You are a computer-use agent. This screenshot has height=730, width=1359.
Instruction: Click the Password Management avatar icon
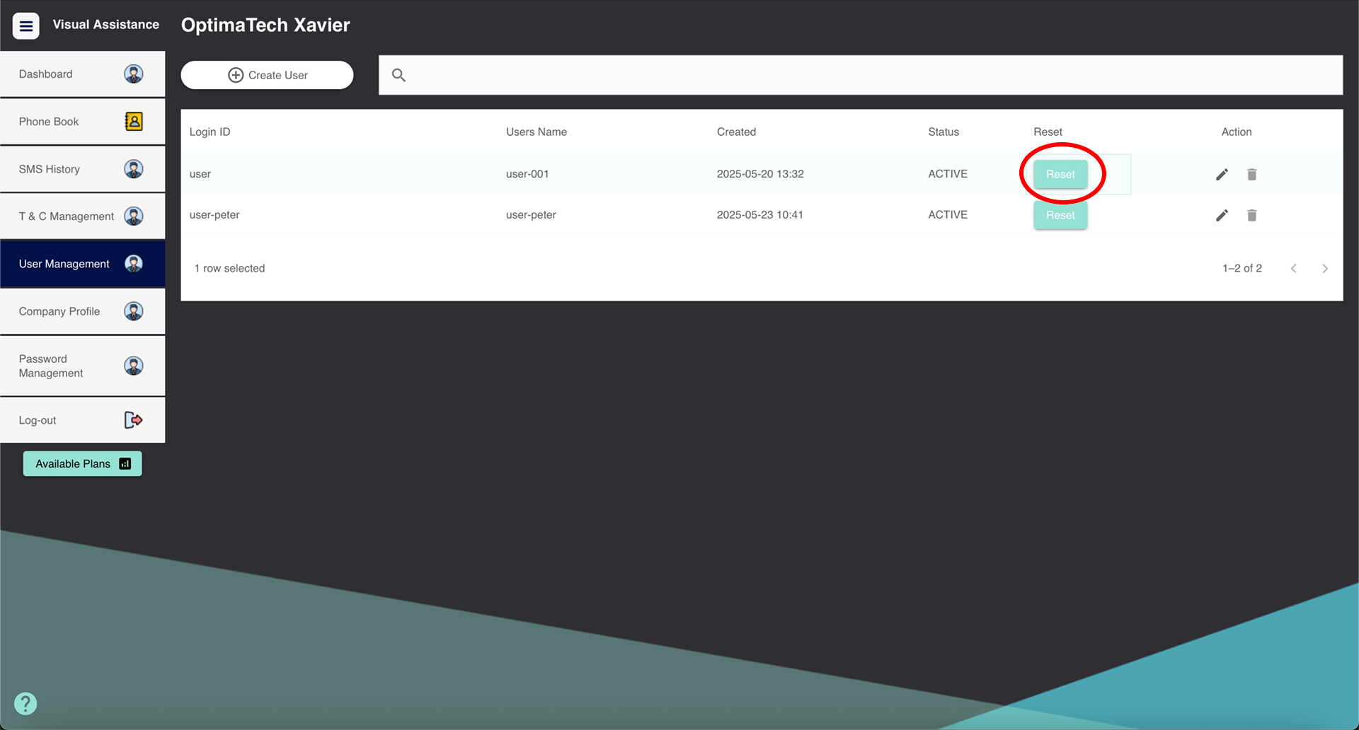[x=134, y=366]
